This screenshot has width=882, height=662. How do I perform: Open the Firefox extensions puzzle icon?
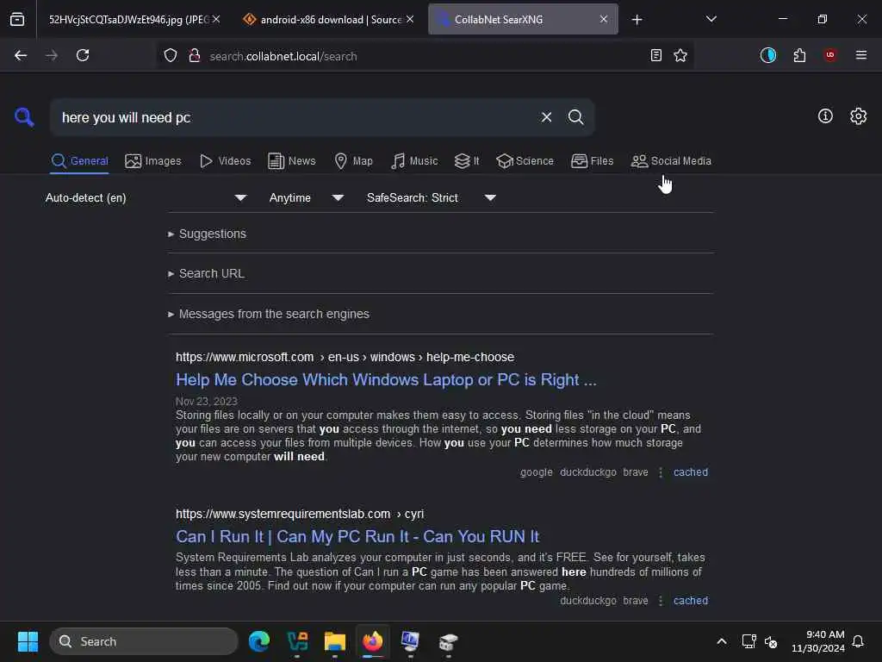pyautogui.click(x=799, y=55)
